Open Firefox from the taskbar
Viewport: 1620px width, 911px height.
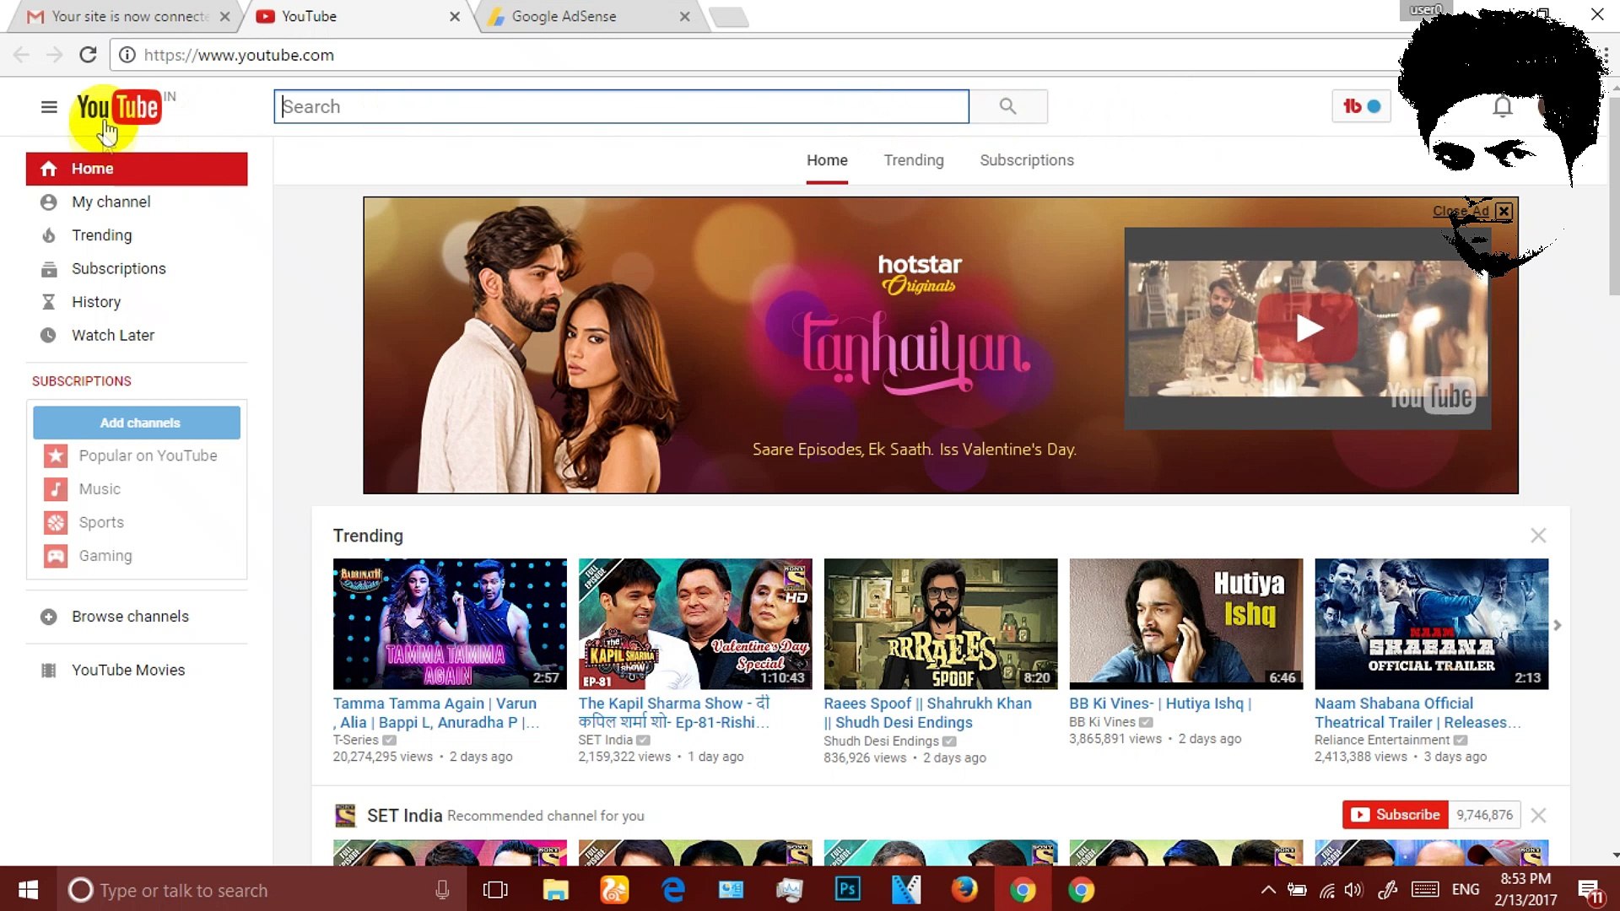point(964,890)
